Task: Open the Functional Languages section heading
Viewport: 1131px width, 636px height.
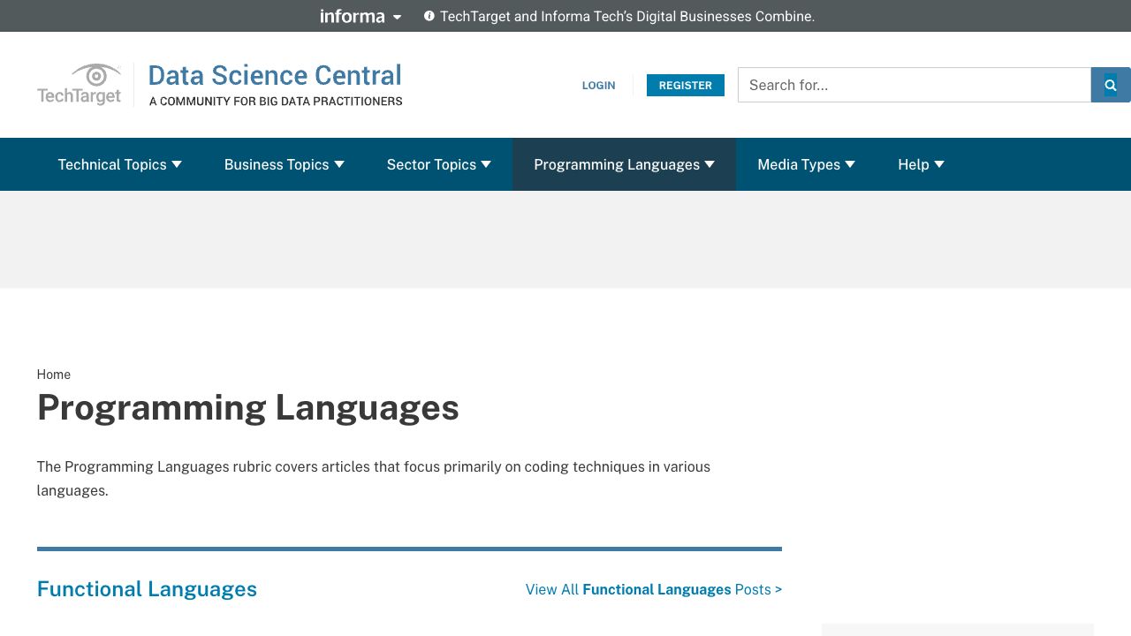Action: (147, 589)
